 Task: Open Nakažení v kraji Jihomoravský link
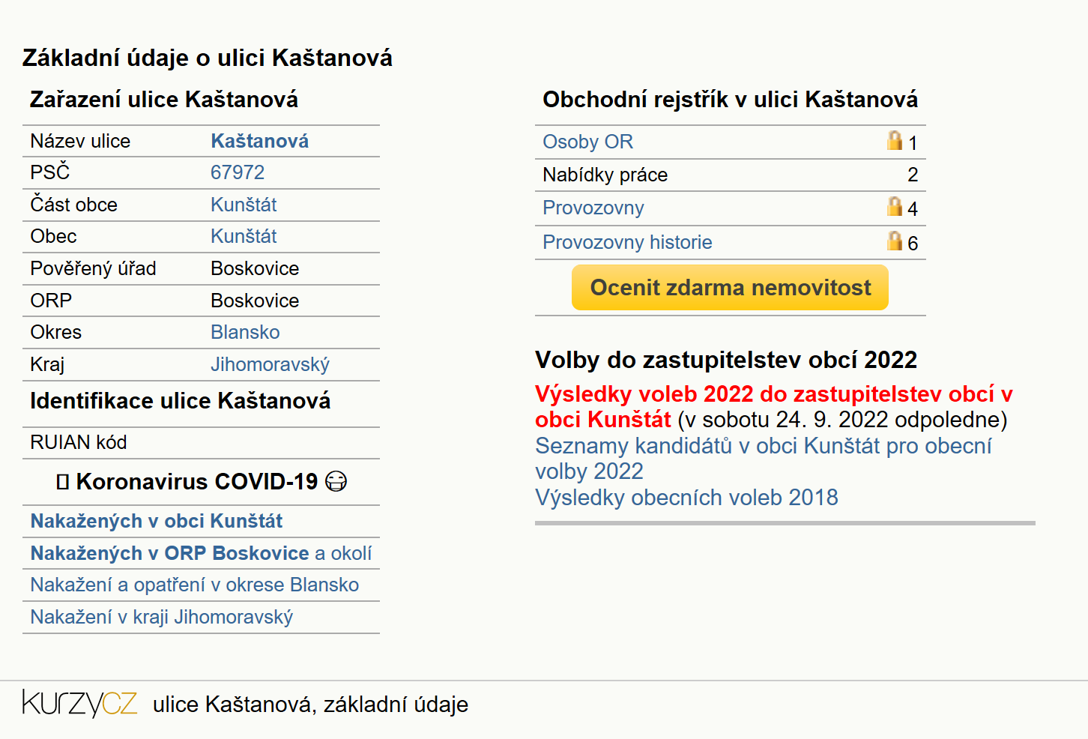(x=161, y=617)
